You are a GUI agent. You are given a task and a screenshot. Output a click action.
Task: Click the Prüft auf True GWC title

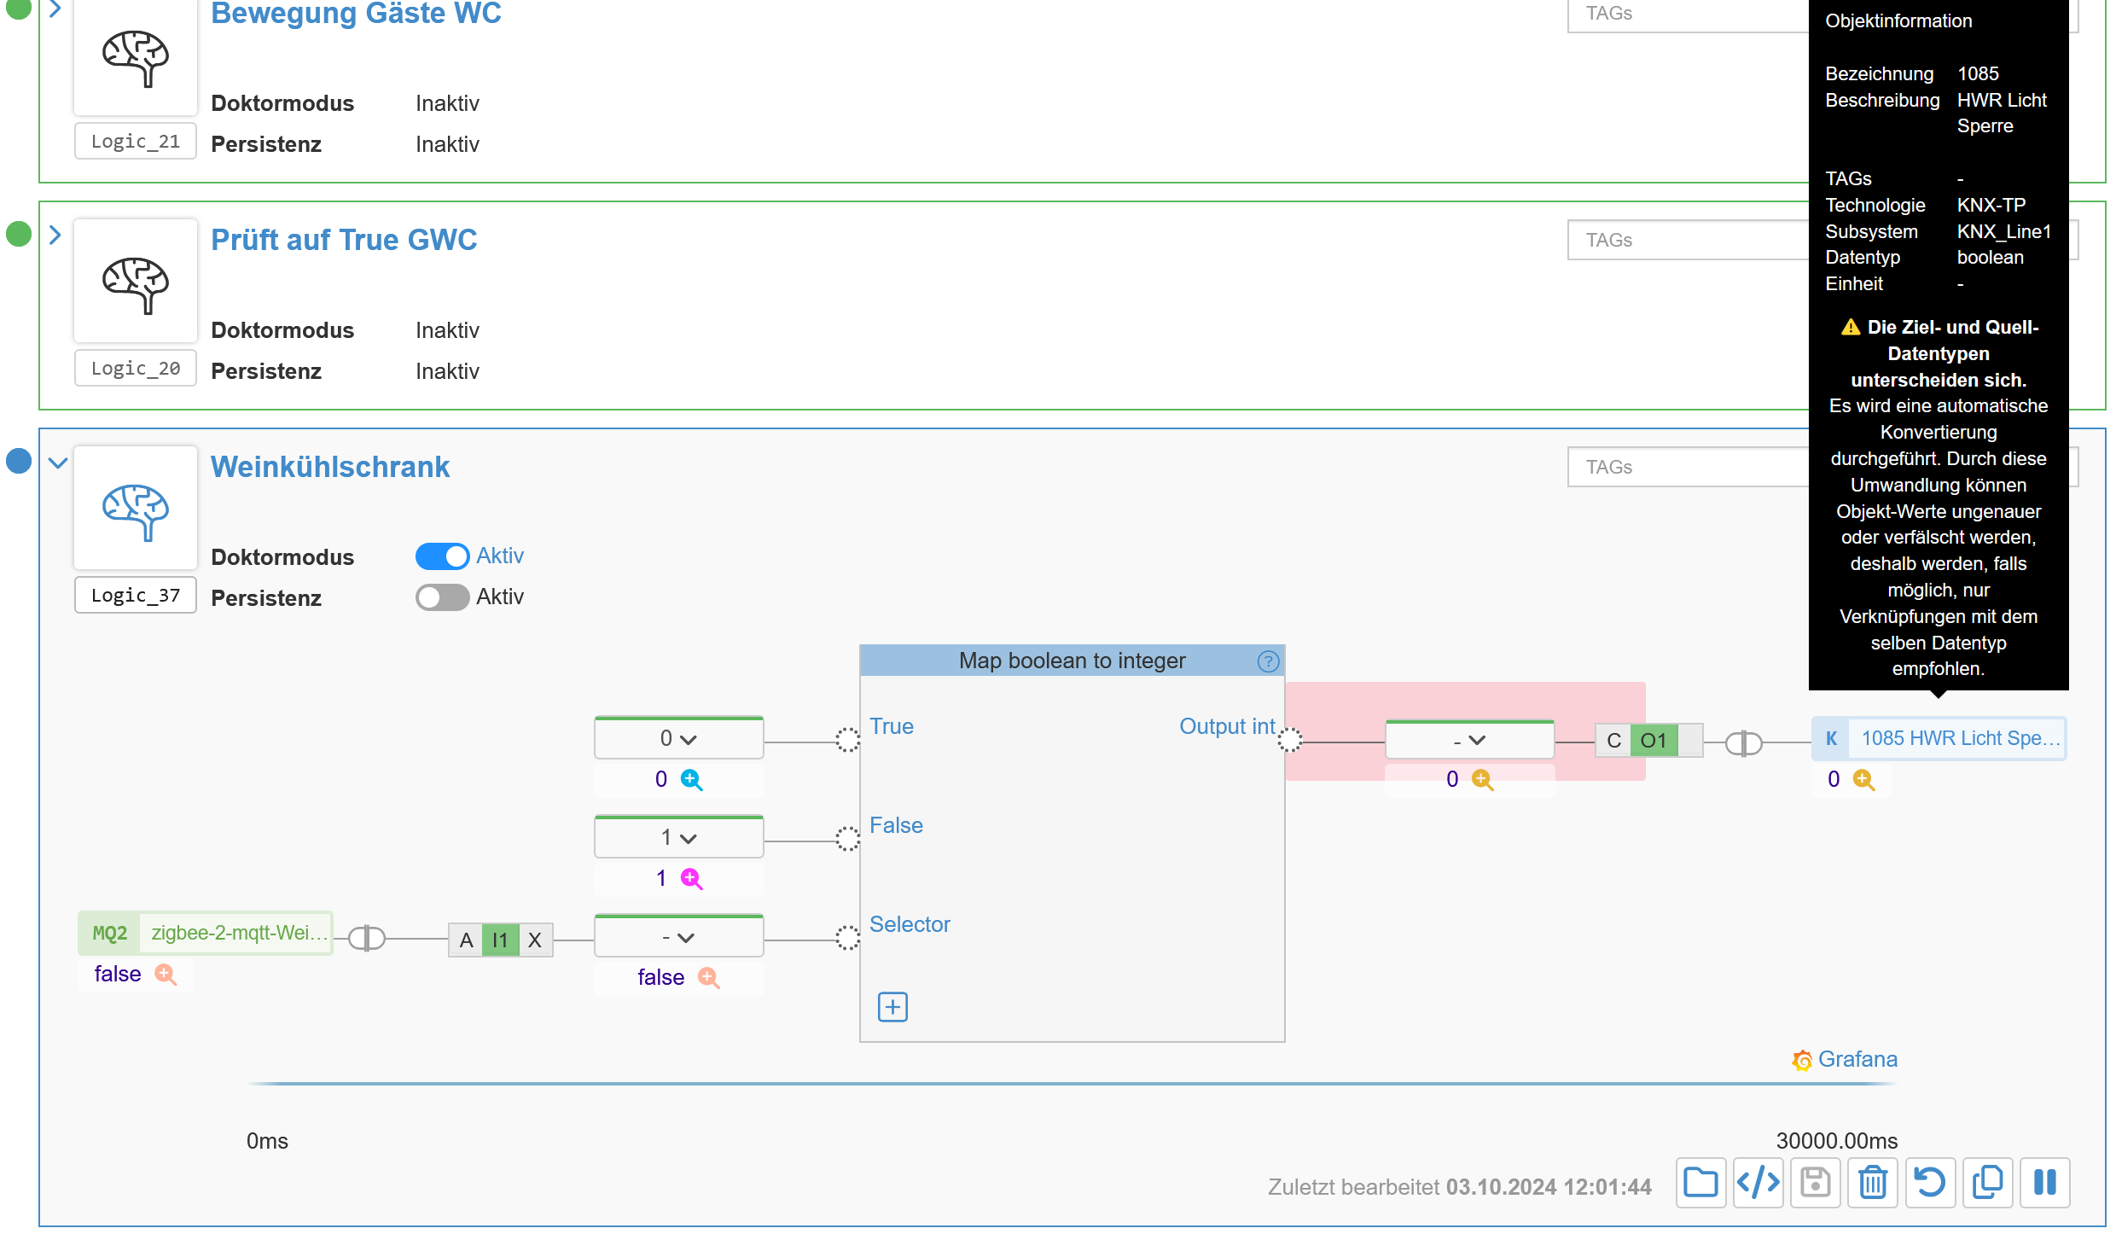344,240
